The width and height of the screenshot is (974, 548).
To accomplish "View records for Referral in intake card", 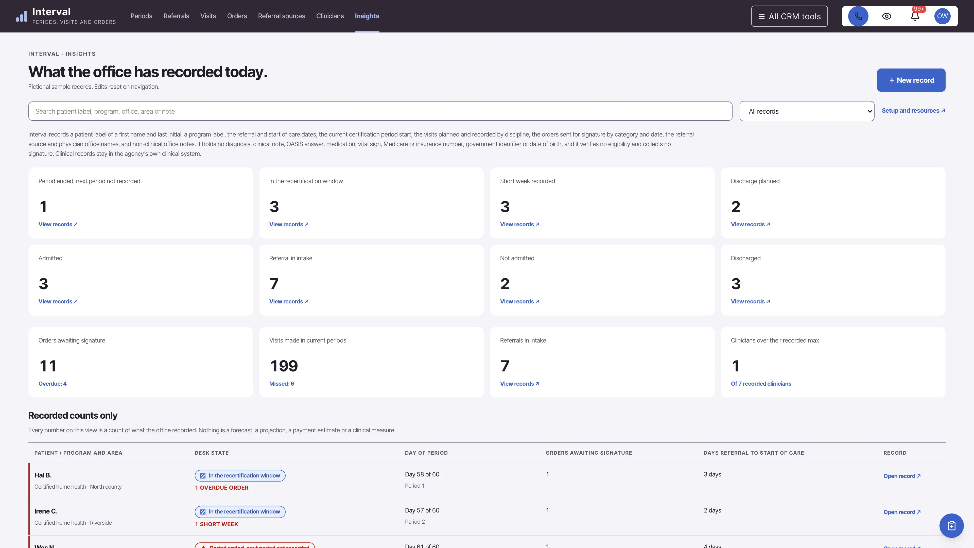I will pos(289,301).
